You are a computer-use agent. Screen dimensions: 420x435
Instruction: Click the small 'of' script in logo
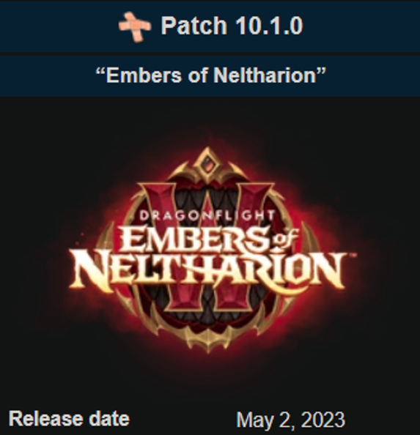(285, 241)
